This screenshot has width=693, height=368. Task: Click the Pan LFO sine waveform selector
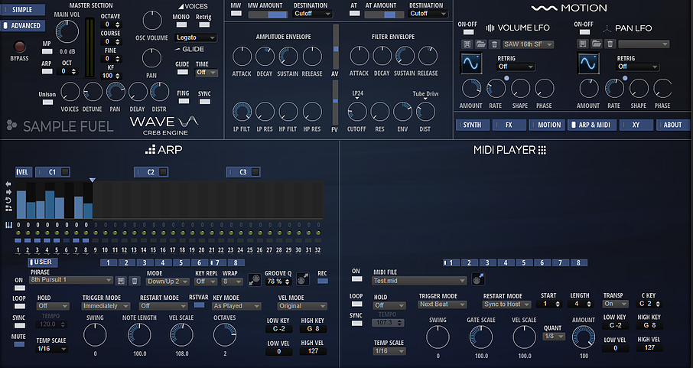588,64
